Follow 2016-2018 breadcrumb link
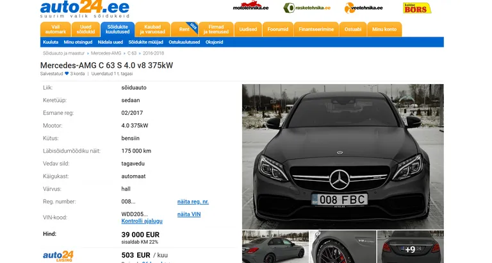492x263 pixels. click(x=153, y=53)
